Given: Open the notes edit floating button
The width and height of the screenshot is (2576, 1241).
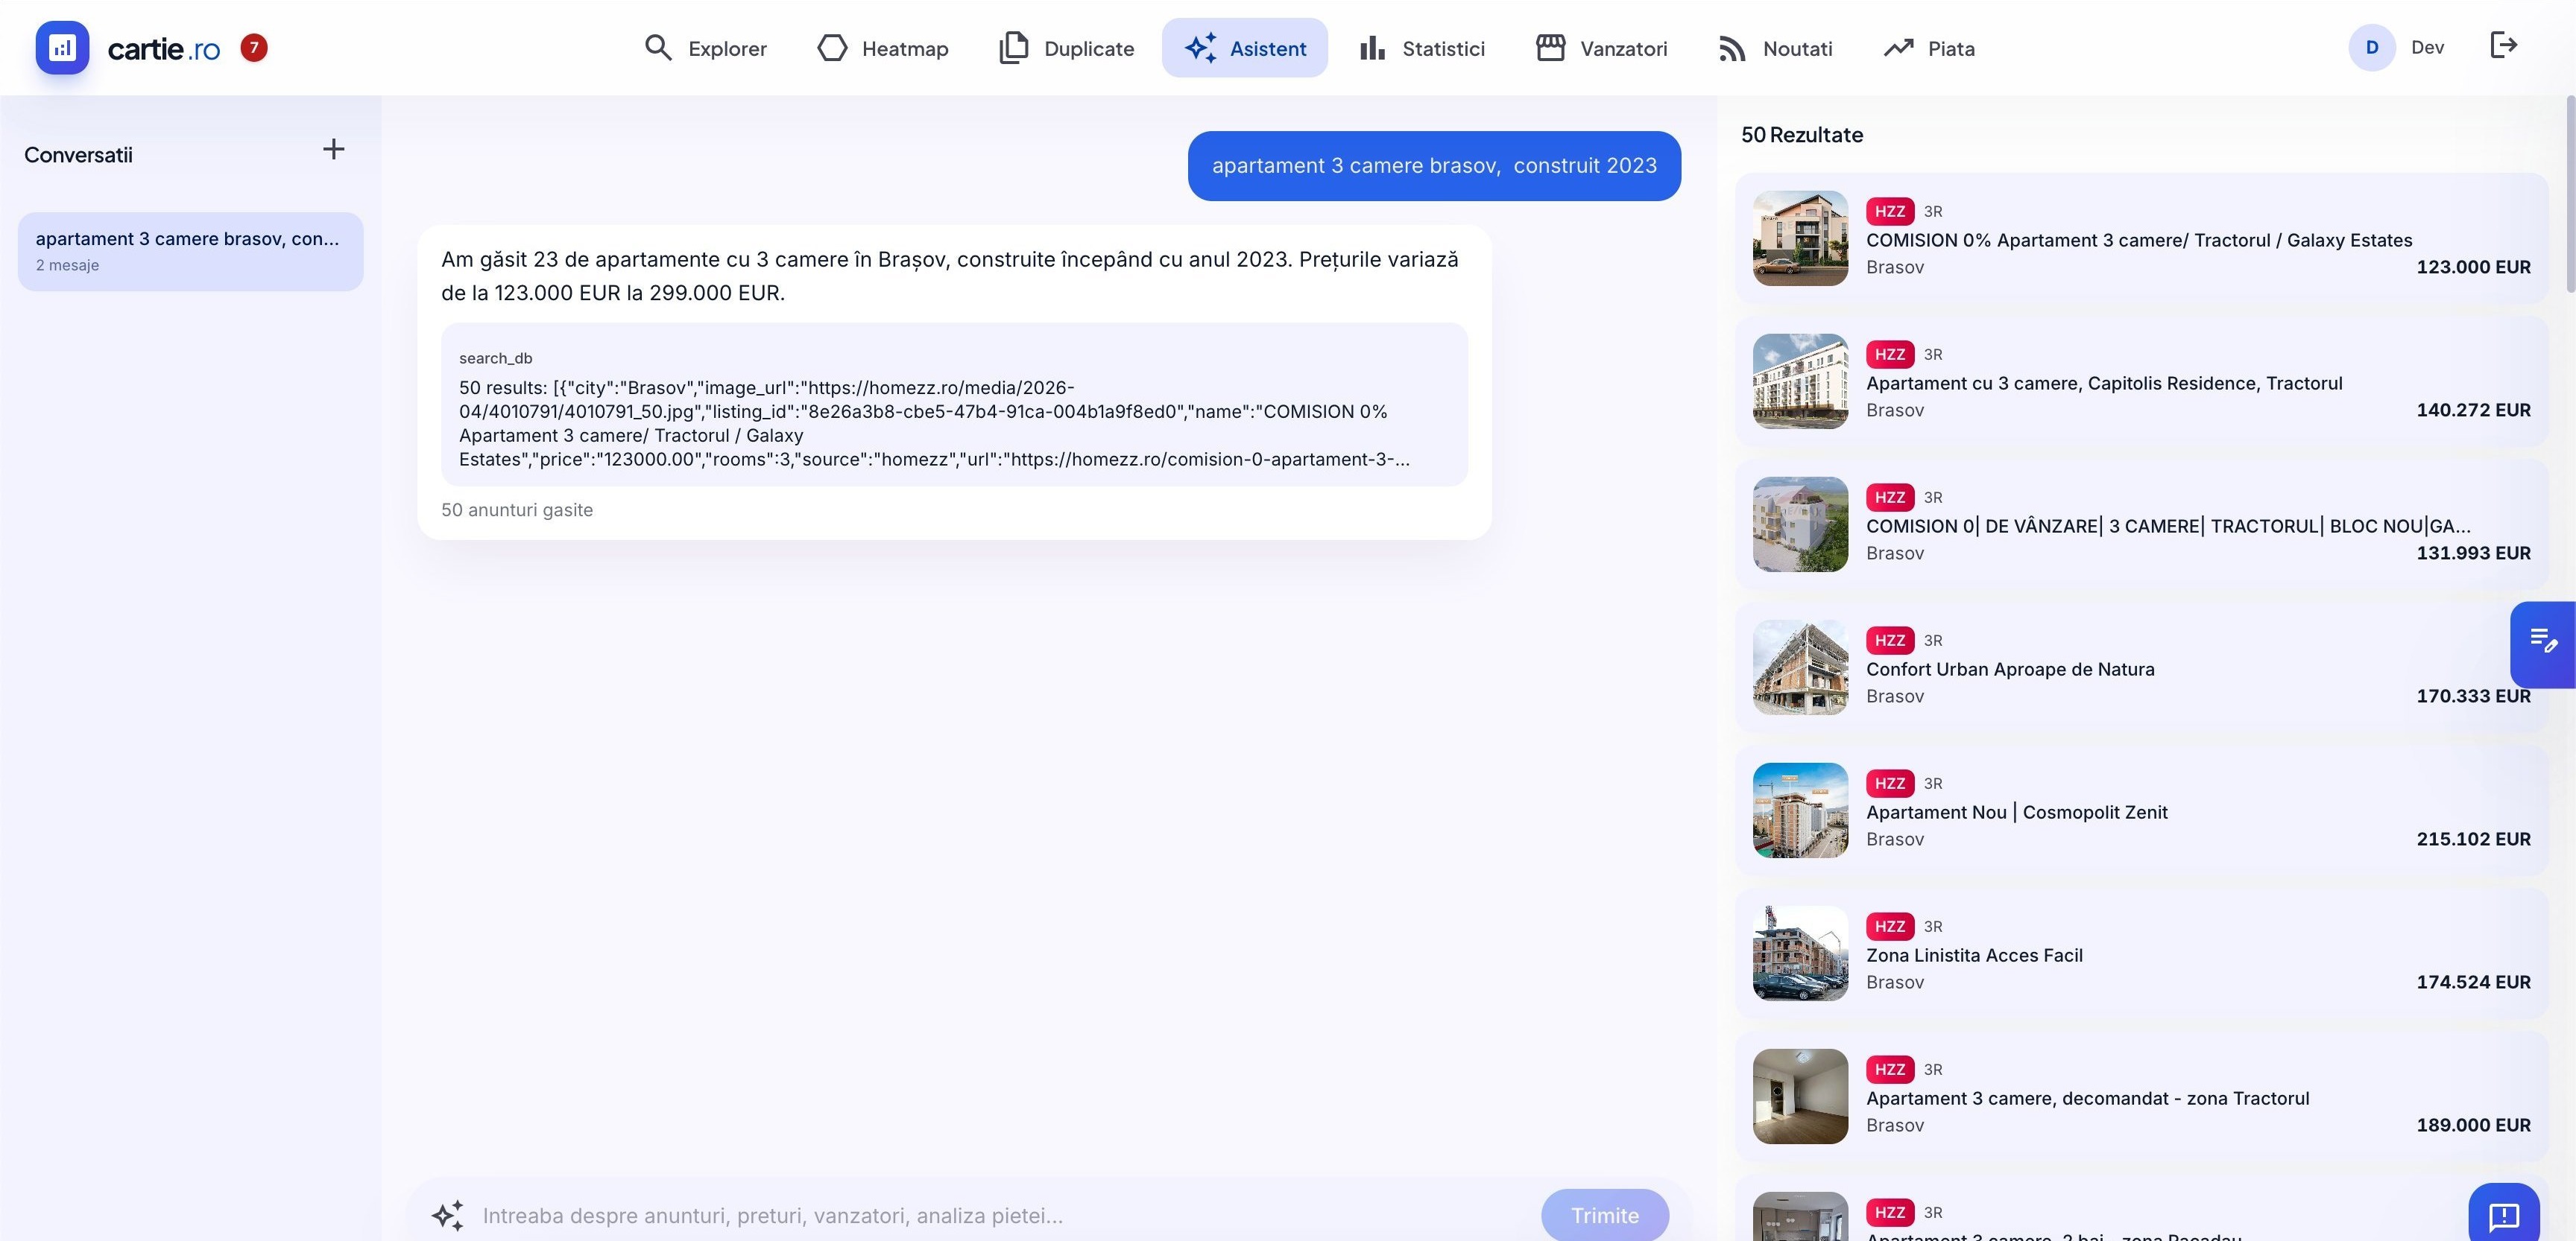Looking at the screenshot, I should [2543, 644].
